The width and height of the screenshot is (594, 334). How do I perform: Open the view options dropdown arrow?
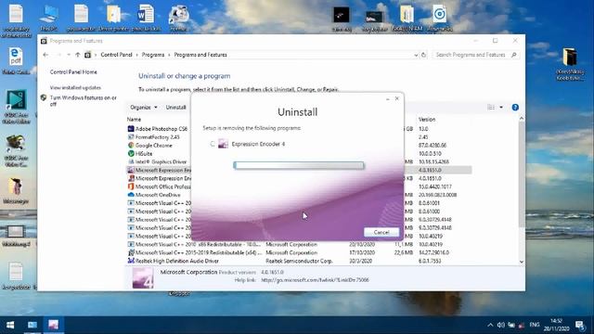point(501,108)
